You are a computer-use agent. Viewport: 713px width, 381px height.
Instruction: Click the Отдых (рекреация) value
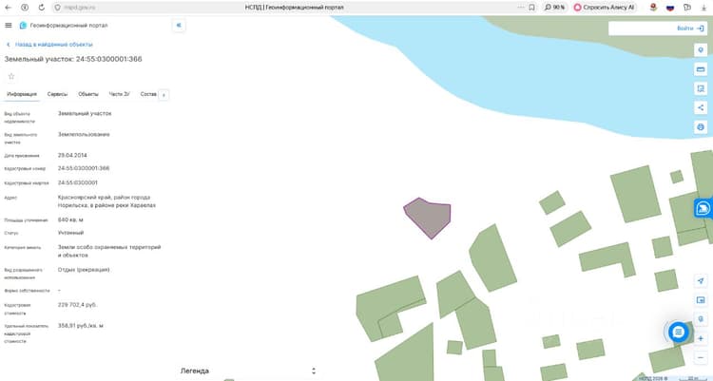coord(84,270)
